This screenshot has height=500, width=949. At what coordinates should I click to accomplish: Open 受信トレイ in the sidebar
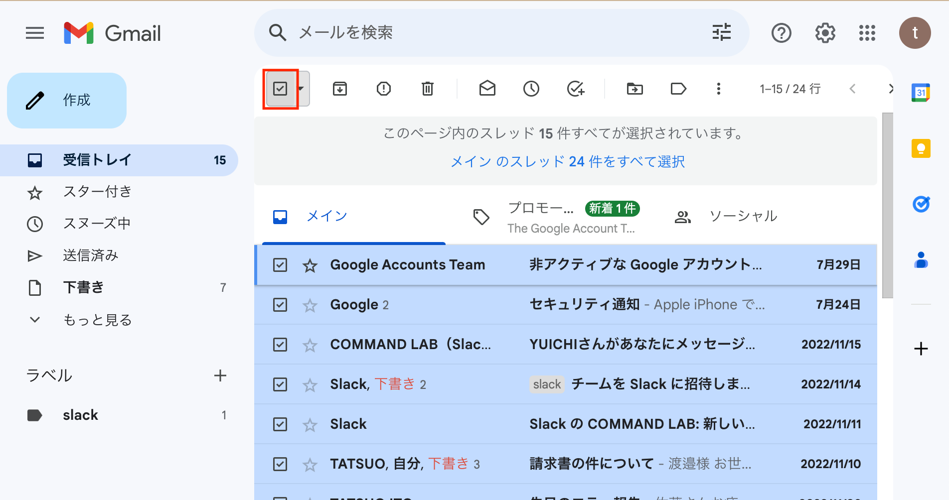coord(119,160)
